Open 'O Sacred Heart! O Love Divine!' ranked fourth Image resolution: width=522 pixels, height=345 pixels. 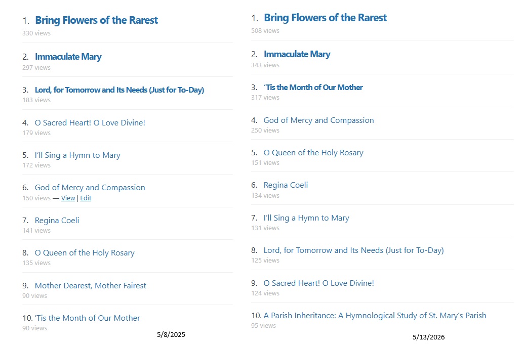pyautogui.click(x=90, y=123)
